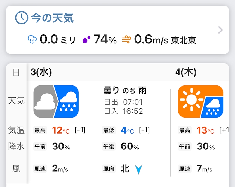Tap the 0.6m/s 東北東 wind reading

164,40
